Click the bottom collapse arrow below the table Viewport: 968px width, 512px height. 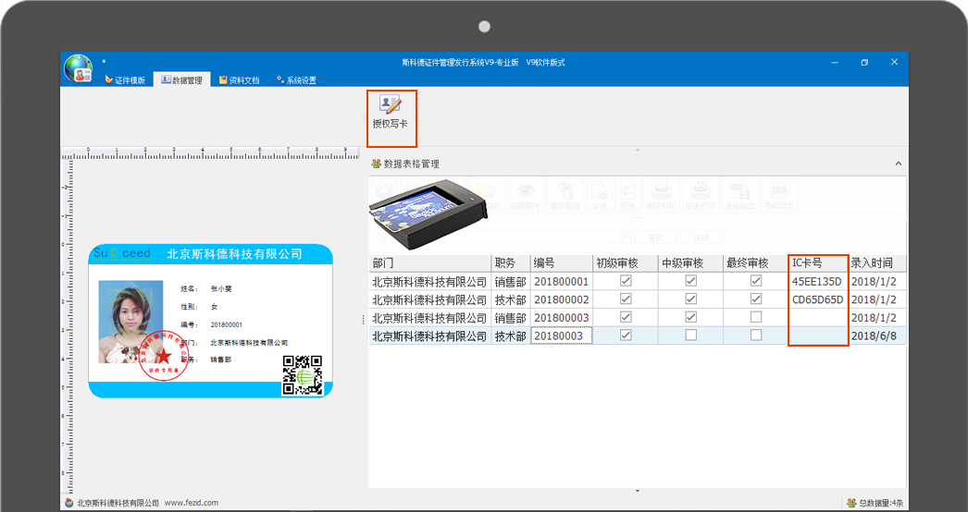638,491
